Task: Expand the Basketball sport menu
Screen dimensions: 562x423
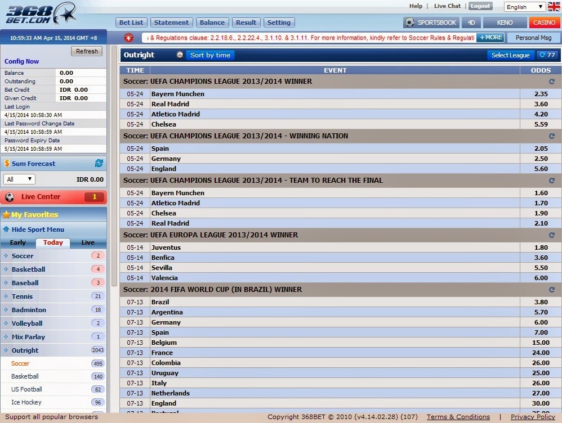Action: [x=53, y=269]
